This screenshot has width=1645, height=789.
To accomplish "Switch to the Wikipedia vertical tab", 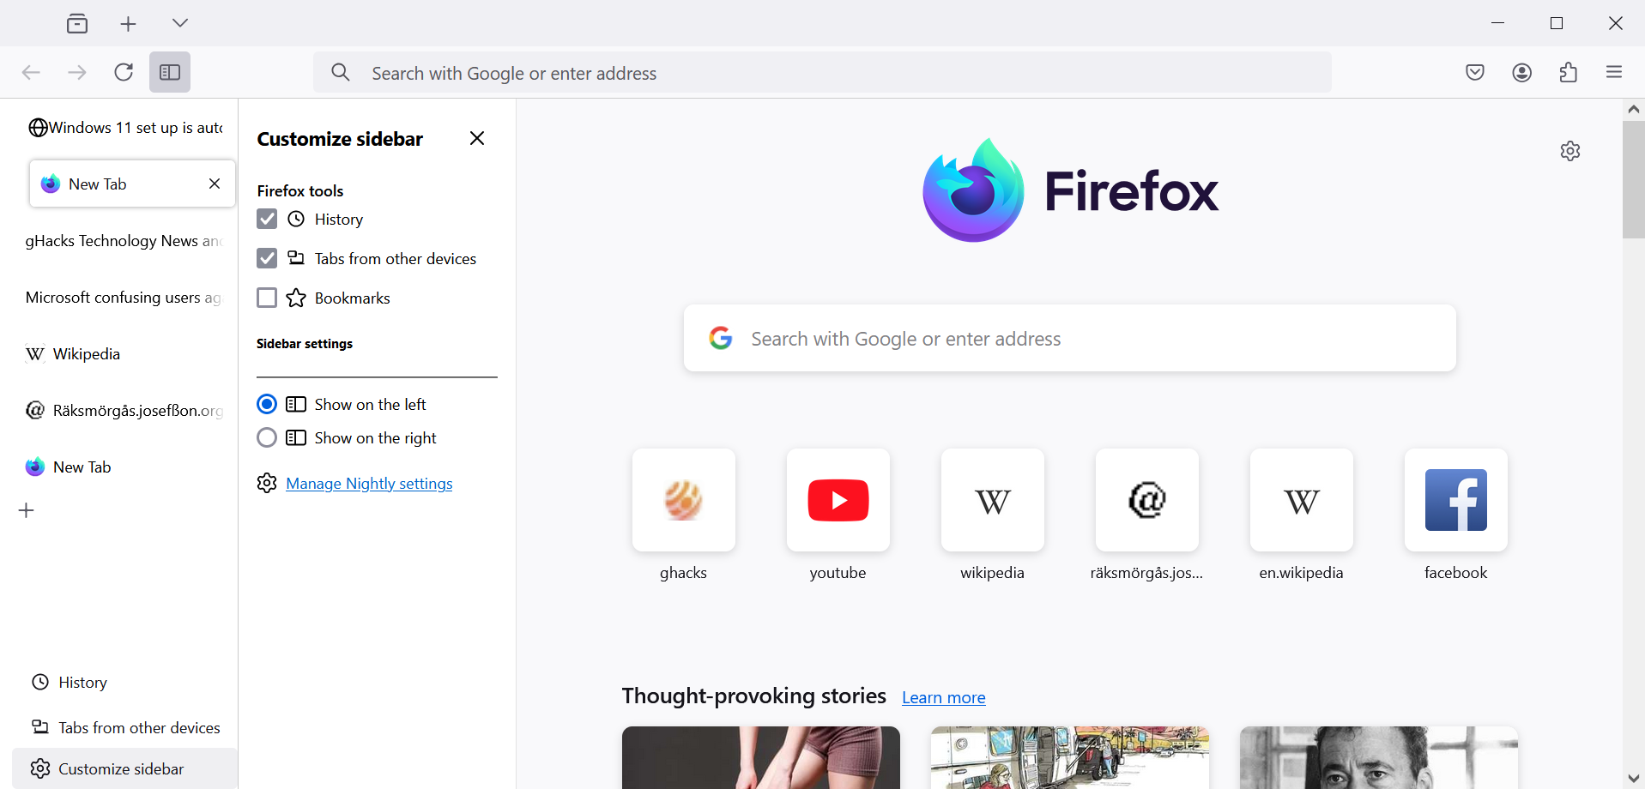I will pyautogui.click(x=86, y=354).
